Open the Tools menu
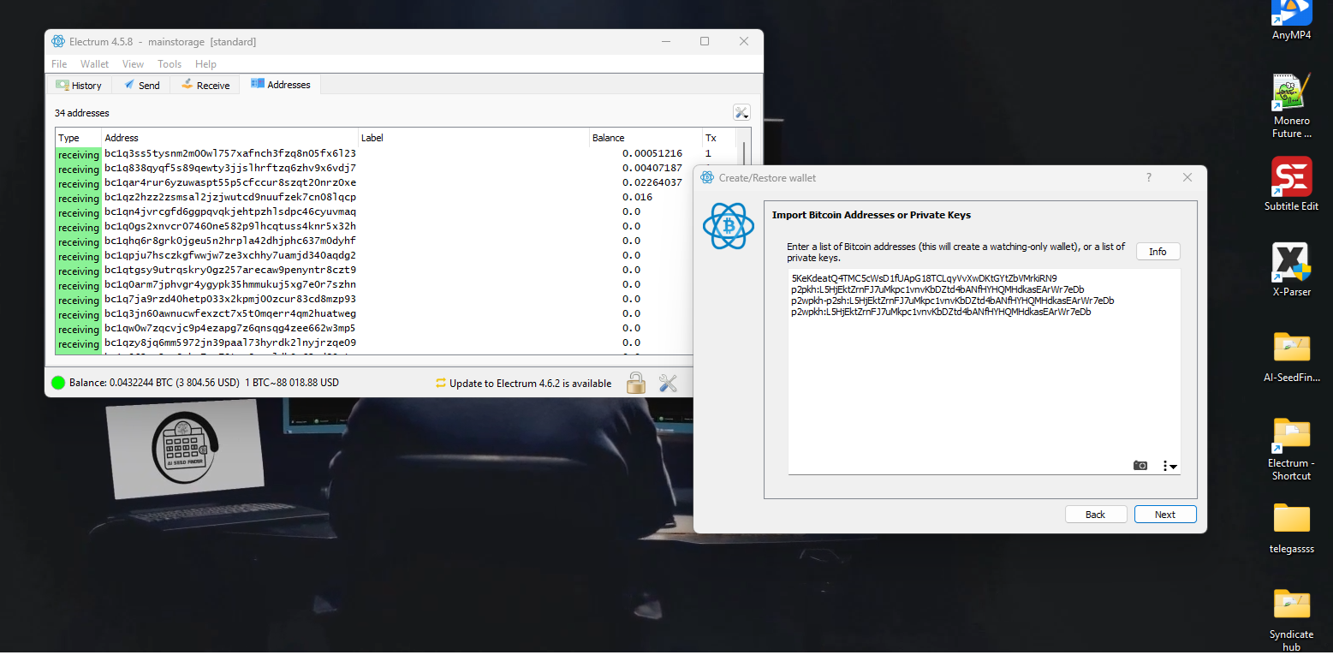The height and width of the screenshot is (655, 1333). (x=169, y=63)
